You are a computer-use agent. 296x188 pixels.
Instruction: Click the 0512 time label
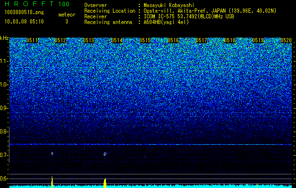[x=60, y=40]
